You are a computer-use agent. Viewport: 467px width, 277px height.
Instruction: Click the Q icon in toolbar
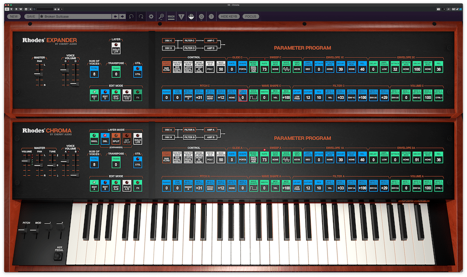(x=201, y=17)
